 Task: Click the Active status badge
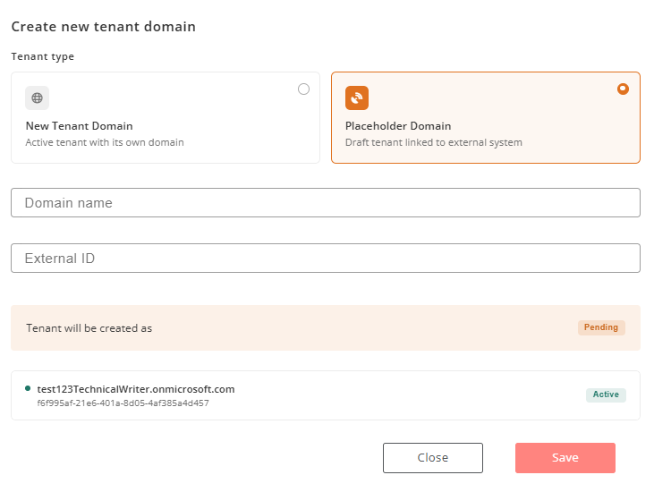tap(606, 394)
